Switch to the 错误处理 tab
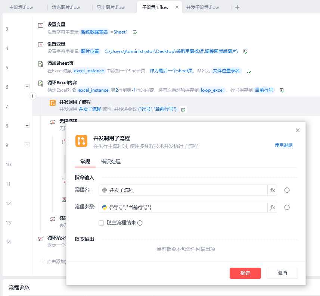 point(111,161)
